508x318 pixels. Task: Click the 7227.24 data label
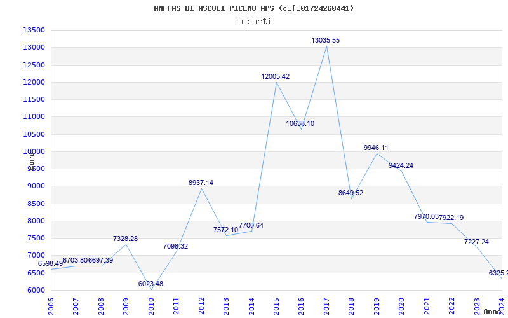coord(476,242)
